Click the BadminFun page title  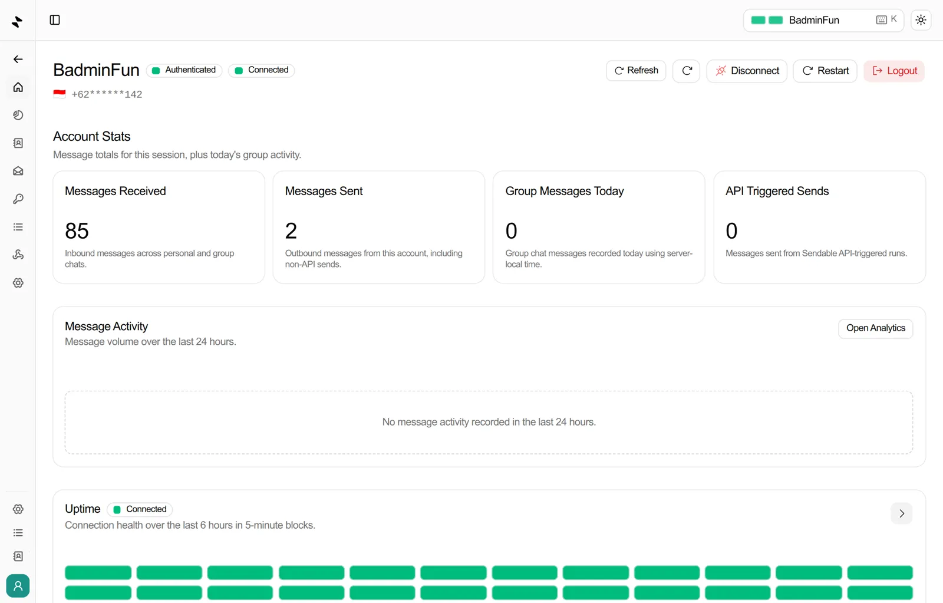(x=96, y=70)
